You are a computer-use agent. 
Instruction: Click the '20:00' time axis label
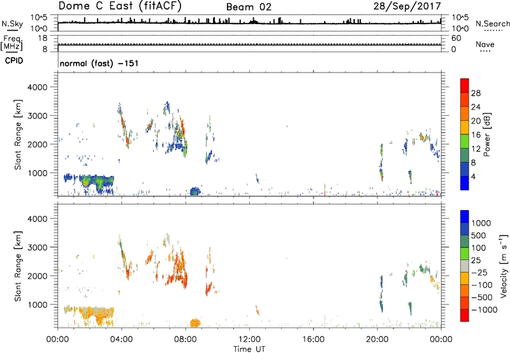(377, 340)
